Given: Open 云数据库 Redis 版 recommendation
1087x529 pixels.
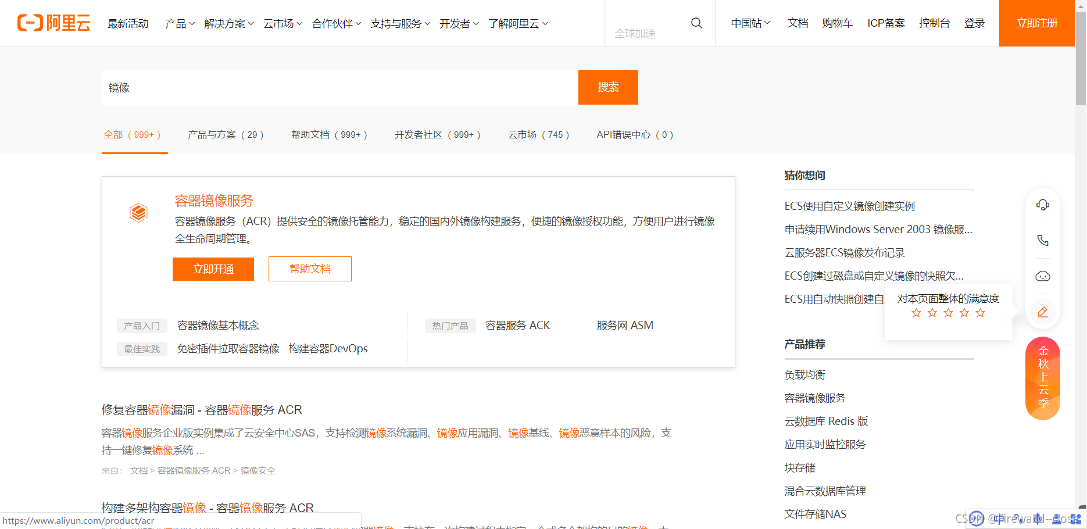Looking at the screenshot, I should point(826,421).
